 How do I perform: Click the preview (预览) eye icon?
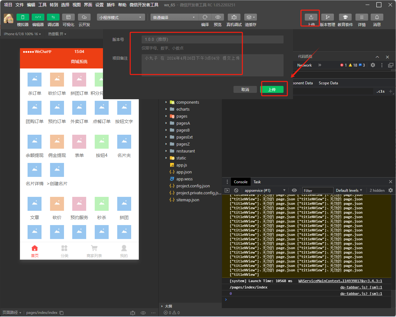[x=218, y=17]
